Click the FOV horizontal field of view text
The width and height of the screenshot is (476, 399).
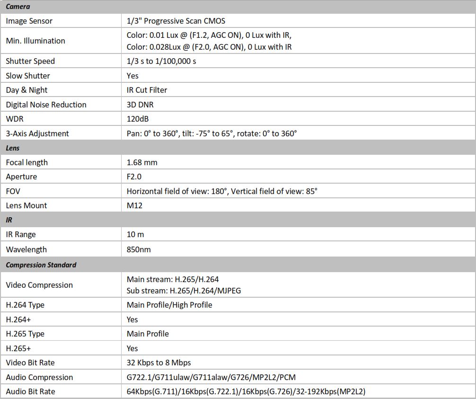pyautogui.click(x=177, y=191)
